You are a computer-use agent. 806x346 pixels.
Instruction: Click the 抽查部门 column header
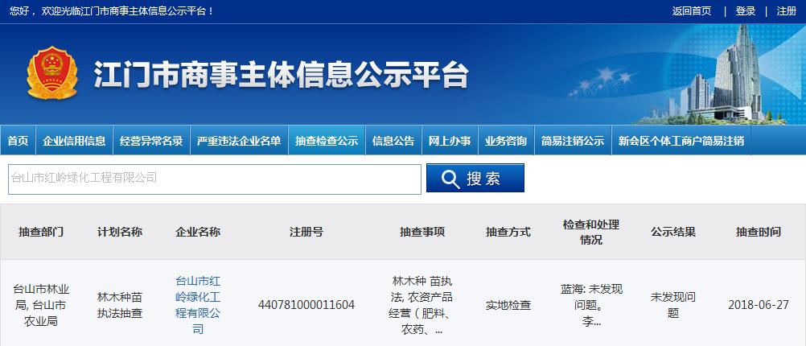(41, 232)
